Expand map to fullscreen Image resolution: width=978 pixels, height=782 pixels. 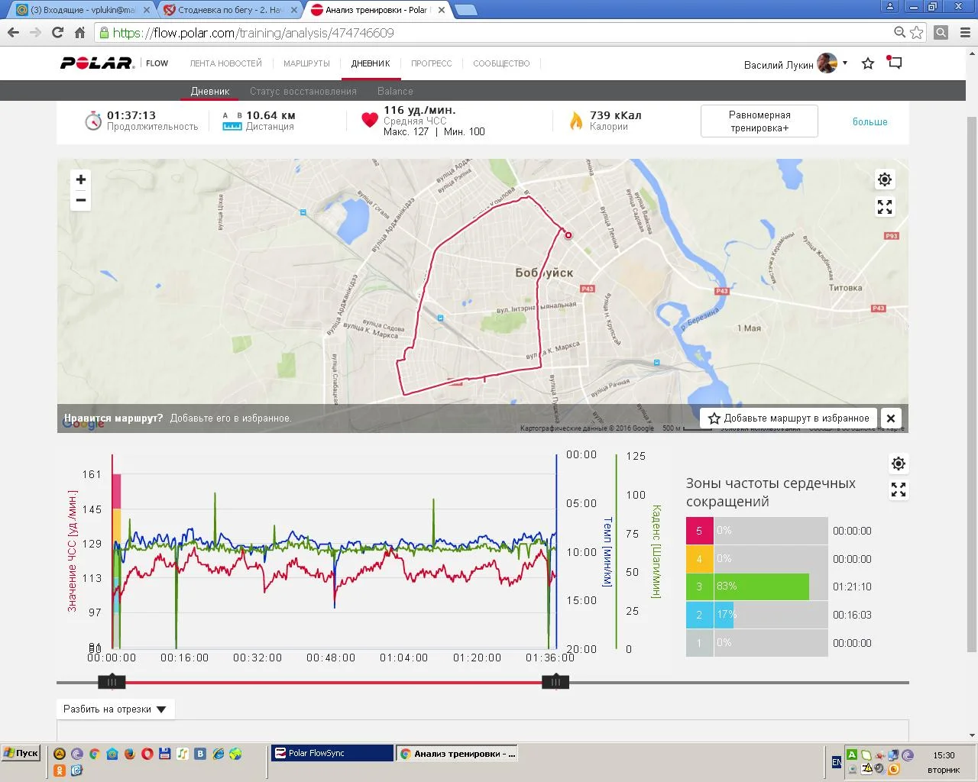885,207
